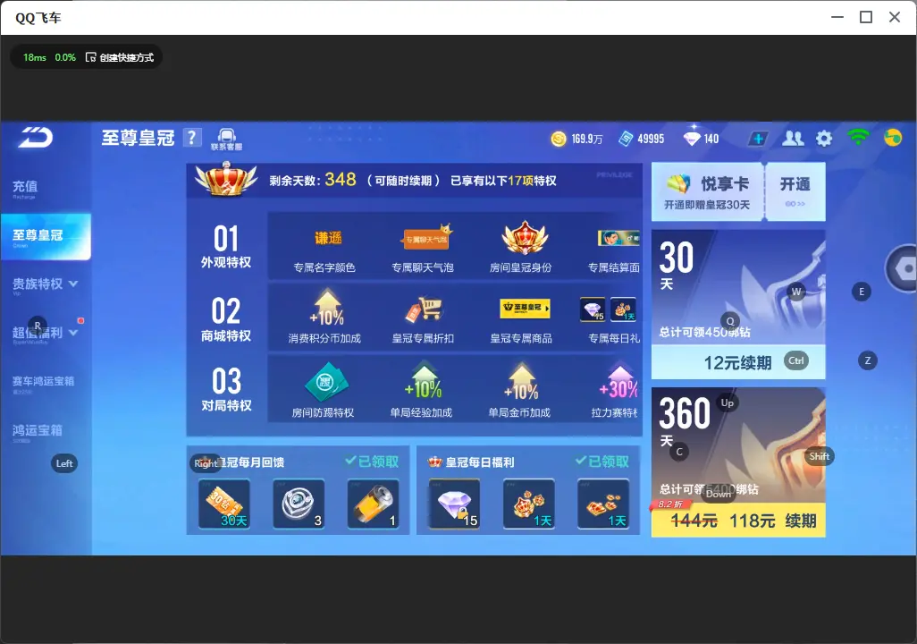The width and height of the screenshot is (917, 644).
Task: Click the battery item monthly reward
Action: [x=373, y=504]
